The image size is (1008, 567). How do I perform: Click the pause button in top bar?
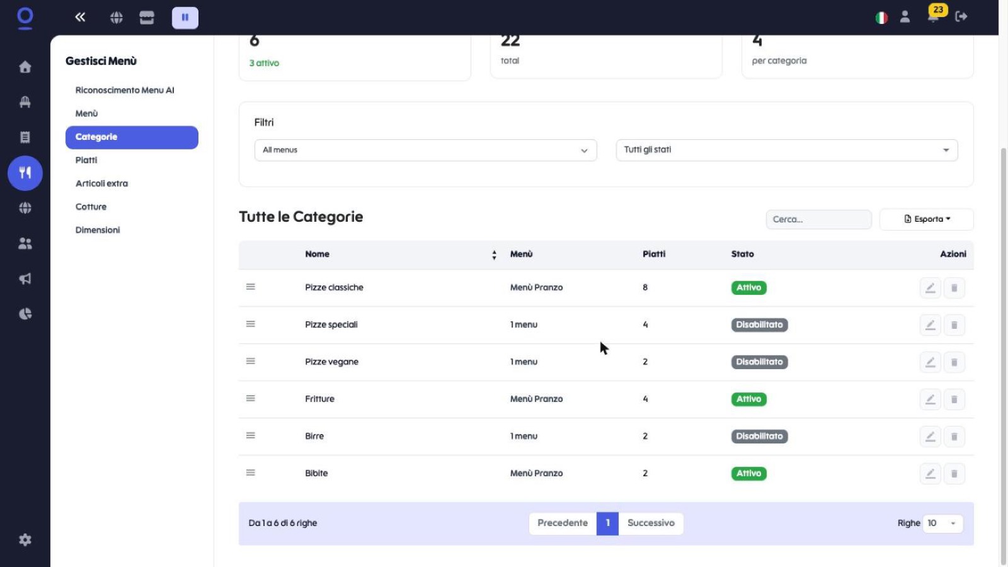point(185,18)
